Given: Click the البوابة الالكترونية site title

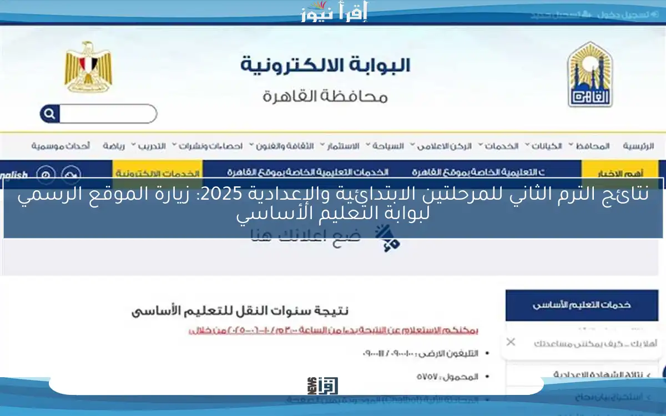Looking at the screenshot, I should pyautogui.click(x=325, y=65).
